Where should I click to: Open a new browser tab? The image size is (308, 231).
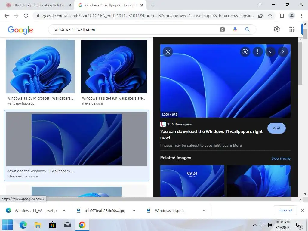click(153, 5)
